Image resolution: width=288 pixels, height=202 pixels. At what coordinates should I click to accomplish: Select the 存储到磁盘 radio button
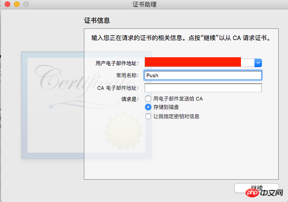click(148, 107)
